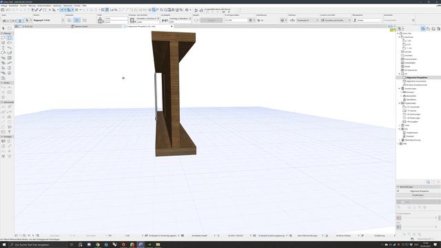This screenshot has width=441, height=248.
Task: Open the Projektmappe view in navigator
Action: tap(422, 29)
